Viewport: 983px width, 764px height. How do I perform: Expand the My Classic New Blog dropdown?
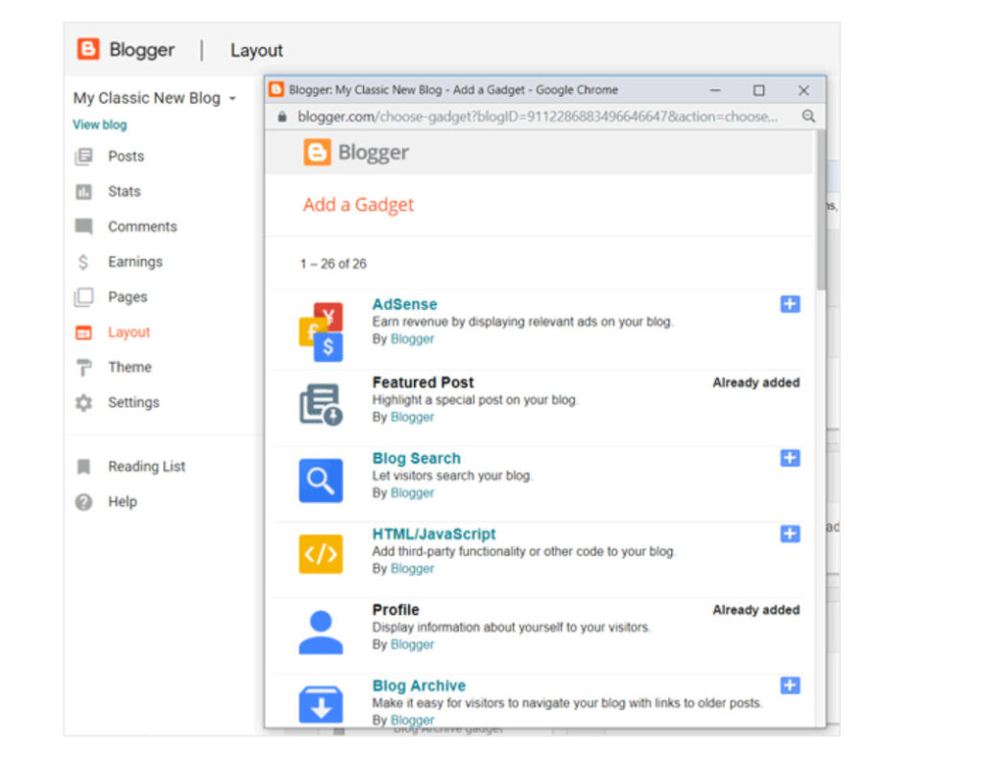tap(232, 99)
